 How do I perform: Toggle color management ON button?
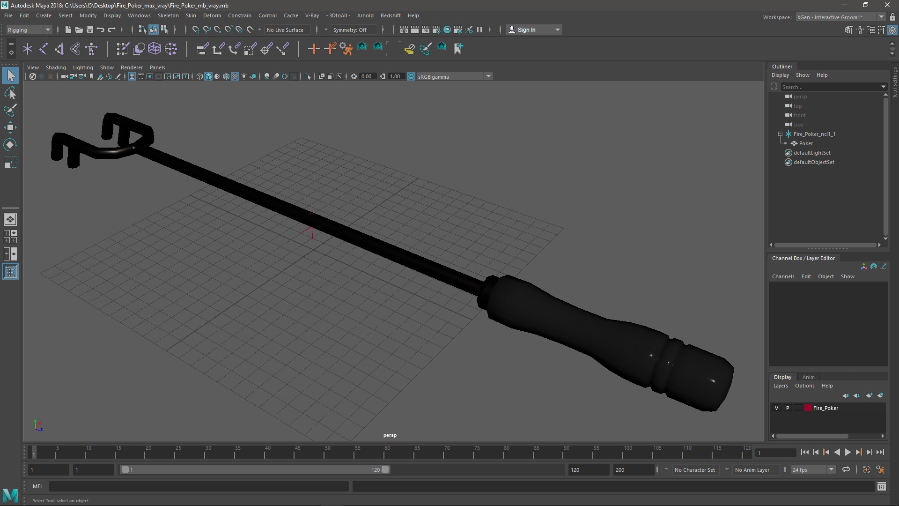[x=411, y=76]
